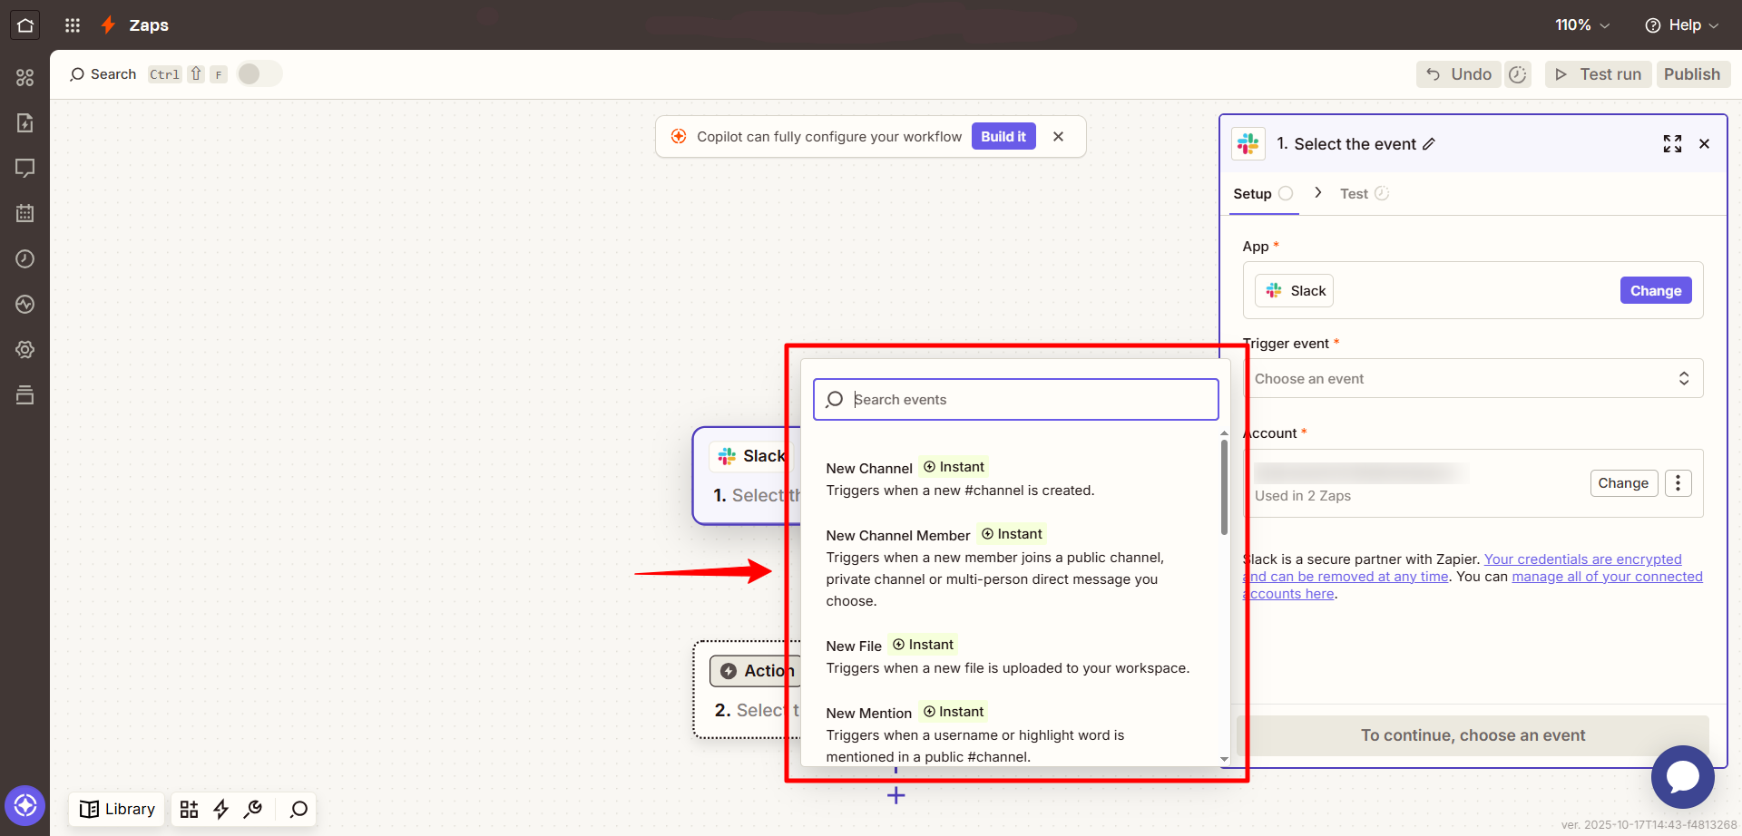Click To continue, choose an event button
The width and height of the screenshot is (1742, 836).
[x=1473, y=735]
